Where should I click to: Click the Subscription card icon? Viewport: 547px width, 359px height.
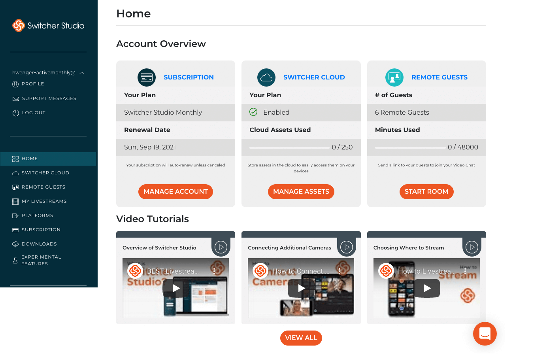(x=147, y=77)
